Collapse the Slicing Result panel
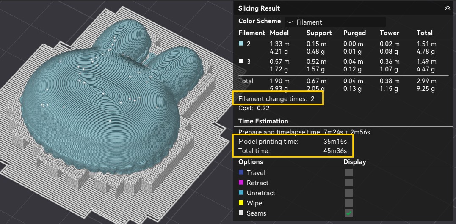 (448, 8)
